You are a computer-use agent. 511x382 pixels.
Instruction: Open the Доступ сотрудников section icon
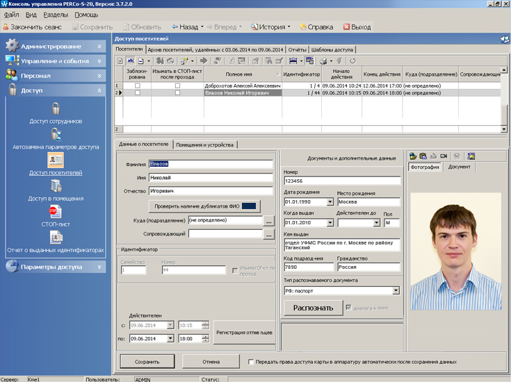click(x=56, y=108)
